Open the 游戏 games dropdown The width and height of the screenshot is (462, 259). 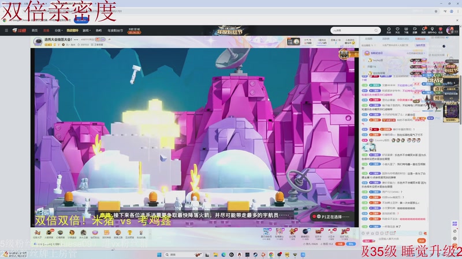(86, 31)
